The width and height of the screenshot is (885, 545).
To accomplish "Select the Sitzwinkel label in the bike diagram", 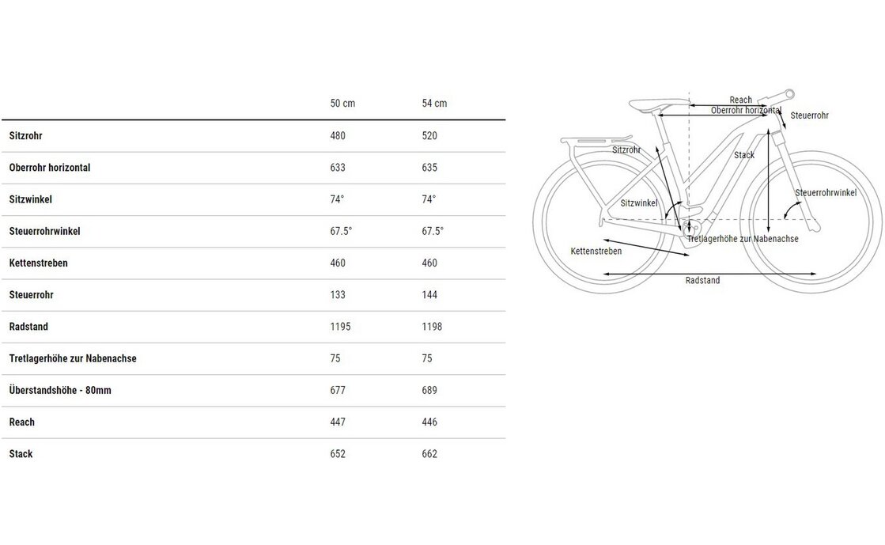I will pos(639,203).
